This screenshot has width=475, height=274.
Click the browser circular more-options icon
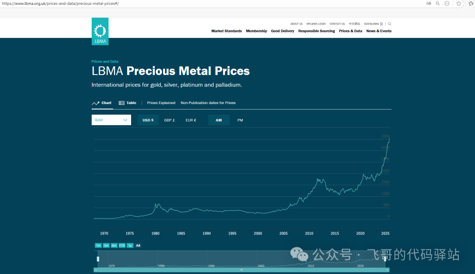(x=447, y=4)
